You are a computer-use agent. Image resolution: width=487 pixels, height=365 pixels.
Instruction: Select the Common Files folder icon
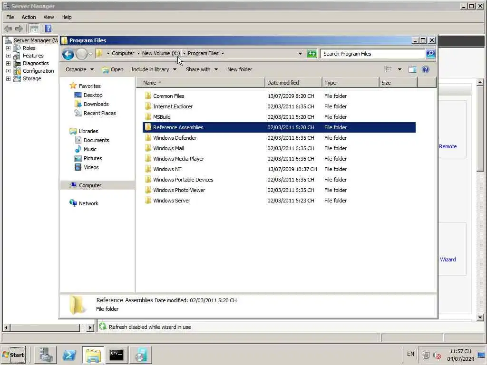pyautogui.click(x=148, y=96)
